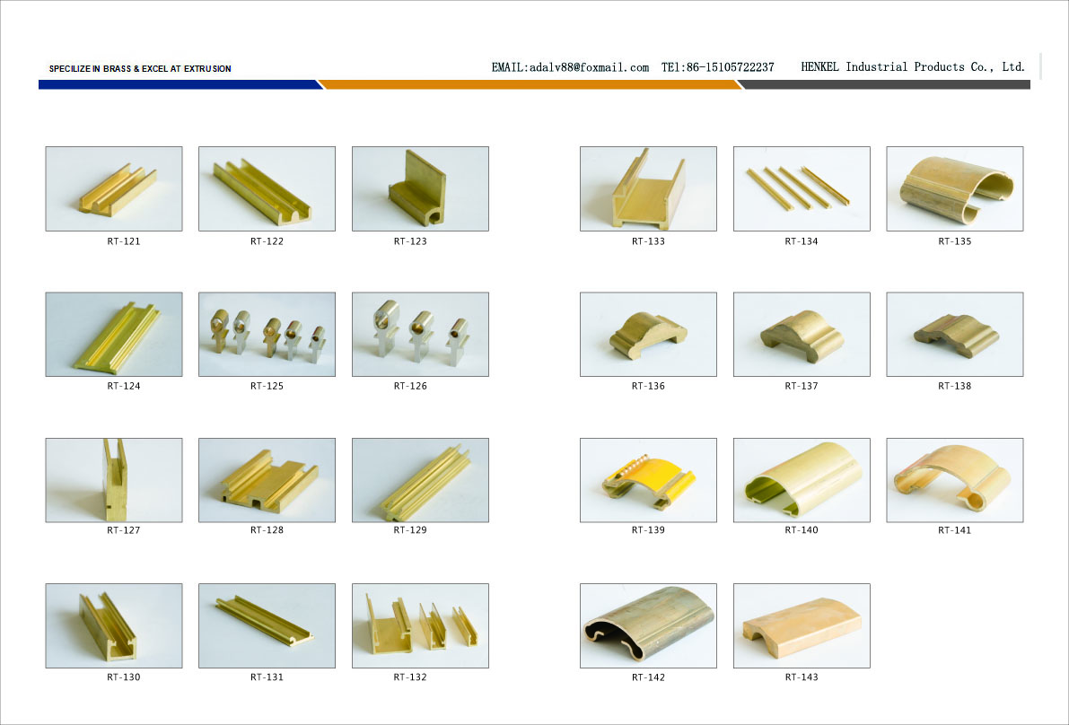The image size is (1069, 725).
Task: Select the RT-134 four thin rods image
Action: (802, 188)
